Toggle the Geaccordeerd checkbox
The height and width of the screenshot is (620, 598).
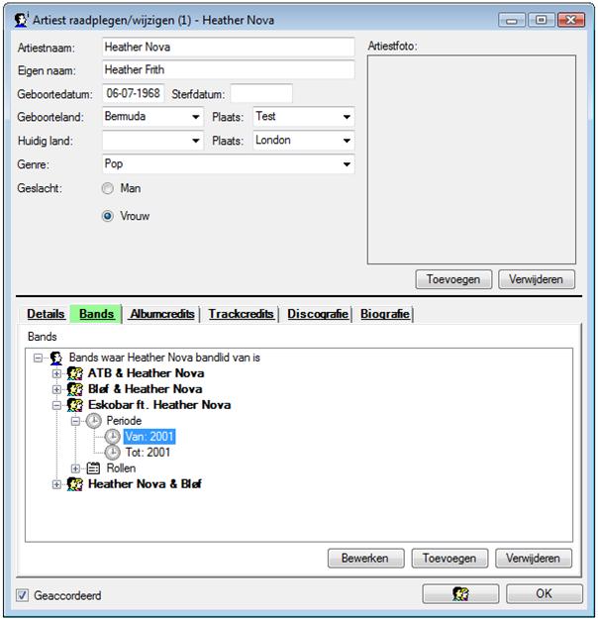(x=22, y=595)
